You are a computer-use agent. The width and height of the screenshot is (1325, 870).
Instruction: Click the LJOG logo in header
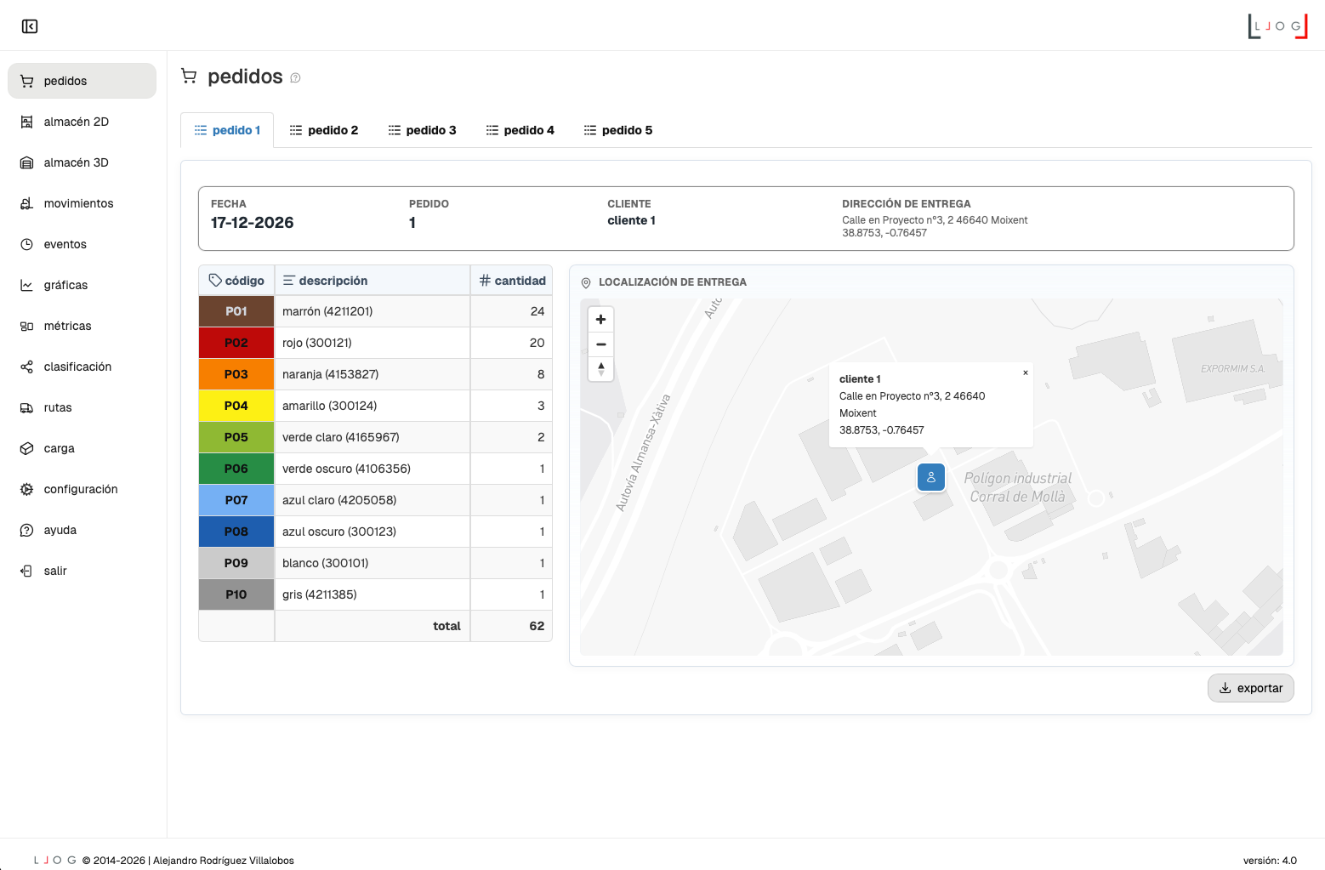click(1277, 26)
